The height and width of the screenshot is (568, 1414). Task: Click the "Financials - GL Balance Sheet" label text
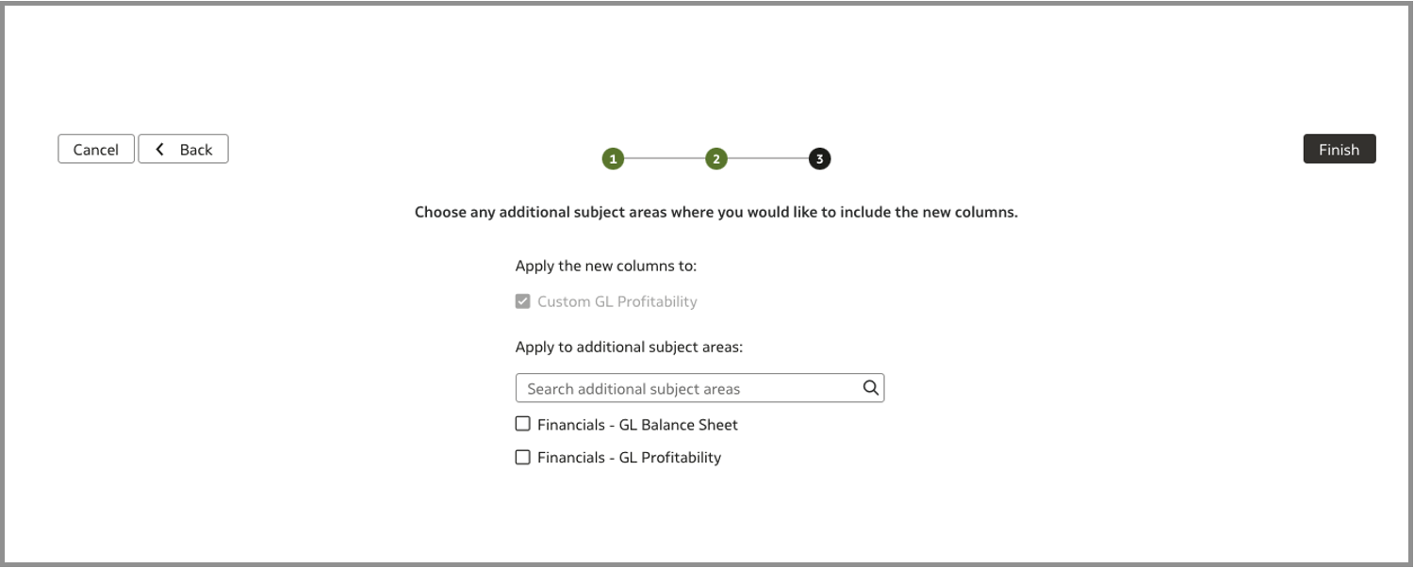pyautogui.click(x=637, y=425)
